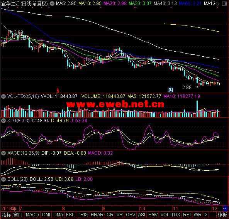
Task: Click the 指标 button
Action: click(x=7, y=215)
